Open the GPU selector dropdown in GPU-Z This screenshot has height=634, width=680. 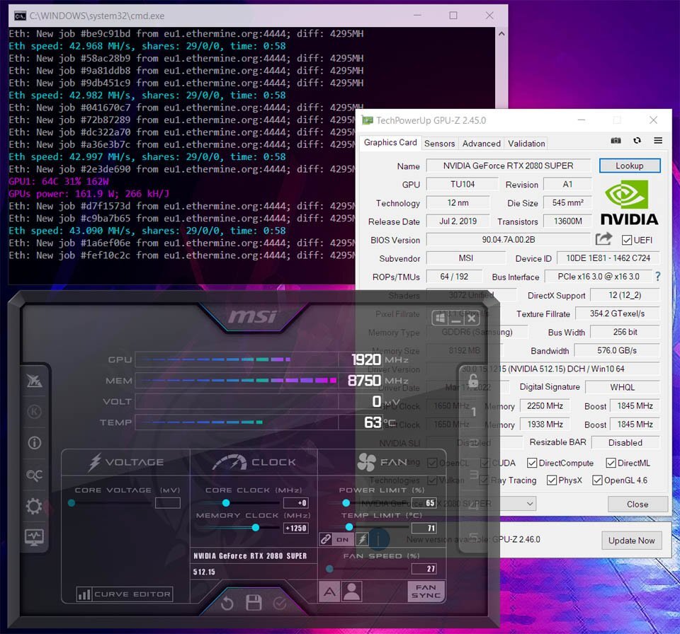(x=530, y=504)
